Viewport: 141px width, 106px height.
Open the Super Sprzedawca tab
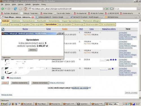coord(71,21)
